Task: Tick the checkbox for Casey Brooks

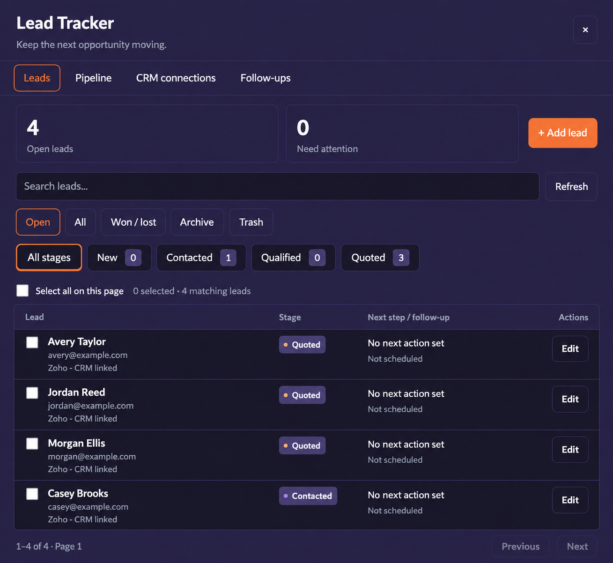Action: coord(32,494)
